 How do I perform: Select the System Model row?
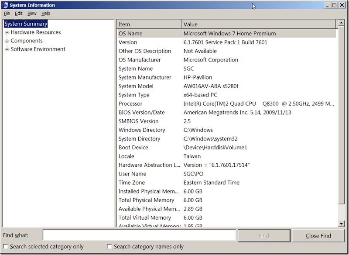[x=226, y=86]
